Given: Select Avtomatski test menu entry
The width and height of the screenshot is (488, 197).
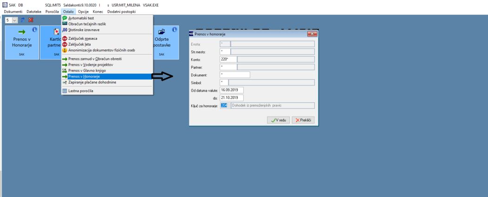Looking at the screenshot, I should 107,18.
